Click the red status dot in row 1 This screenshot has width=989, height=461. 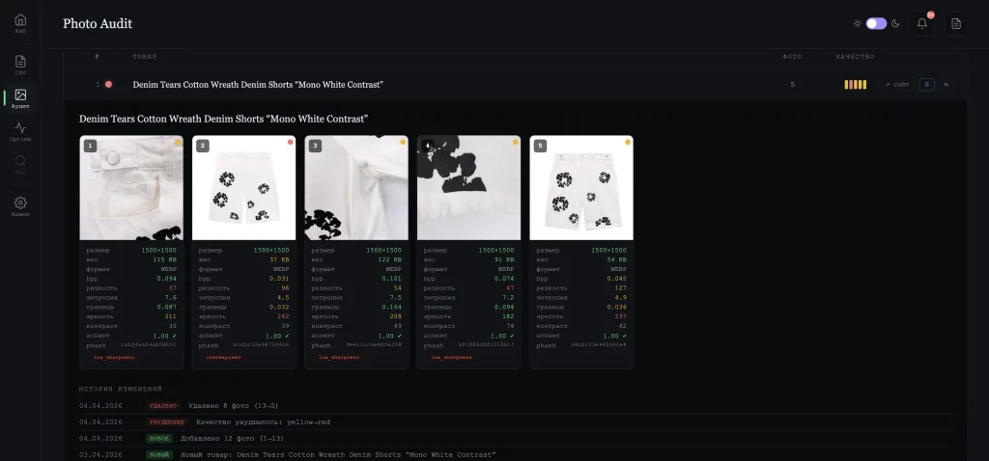(108, 85)
